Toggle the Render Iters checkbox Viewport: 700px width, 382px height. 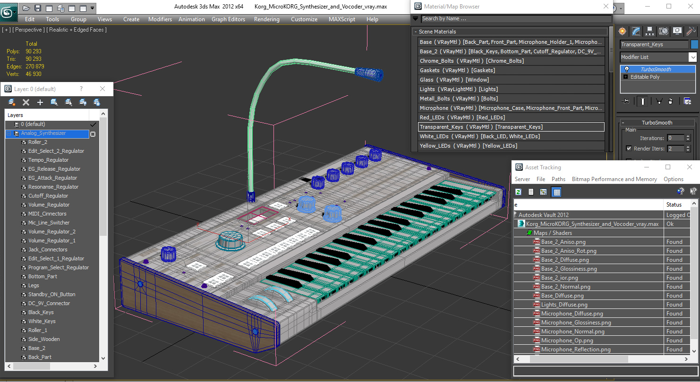tap(629, 148)
